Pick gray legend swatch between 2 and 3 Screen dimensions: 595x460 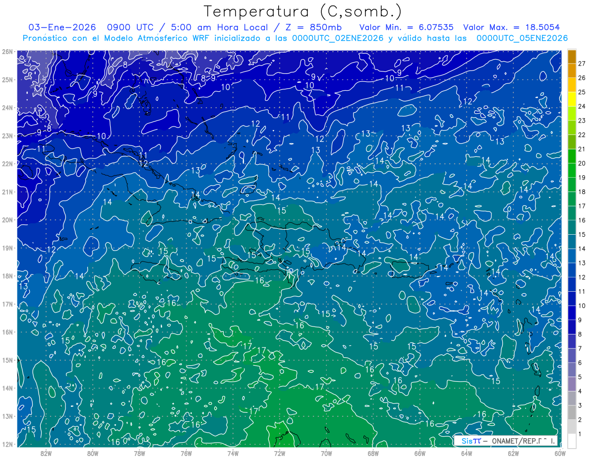click(x=572, y=413)
